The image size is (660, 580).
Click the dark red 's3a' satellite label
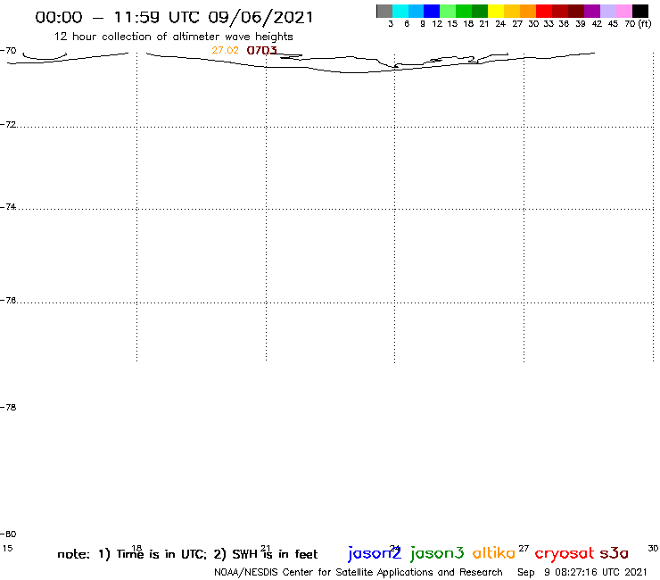coord(615,553)
